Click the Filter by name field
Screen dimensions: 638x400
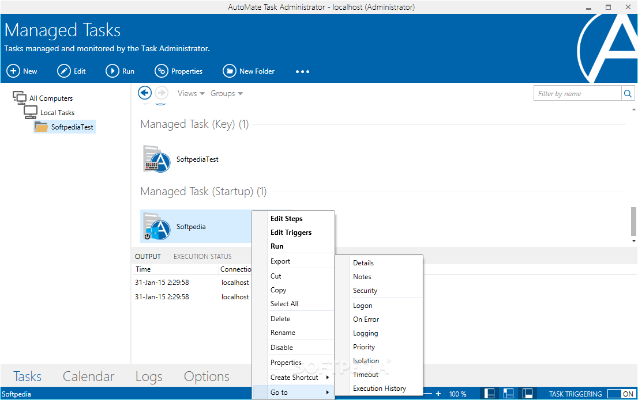tap(577, 93)
